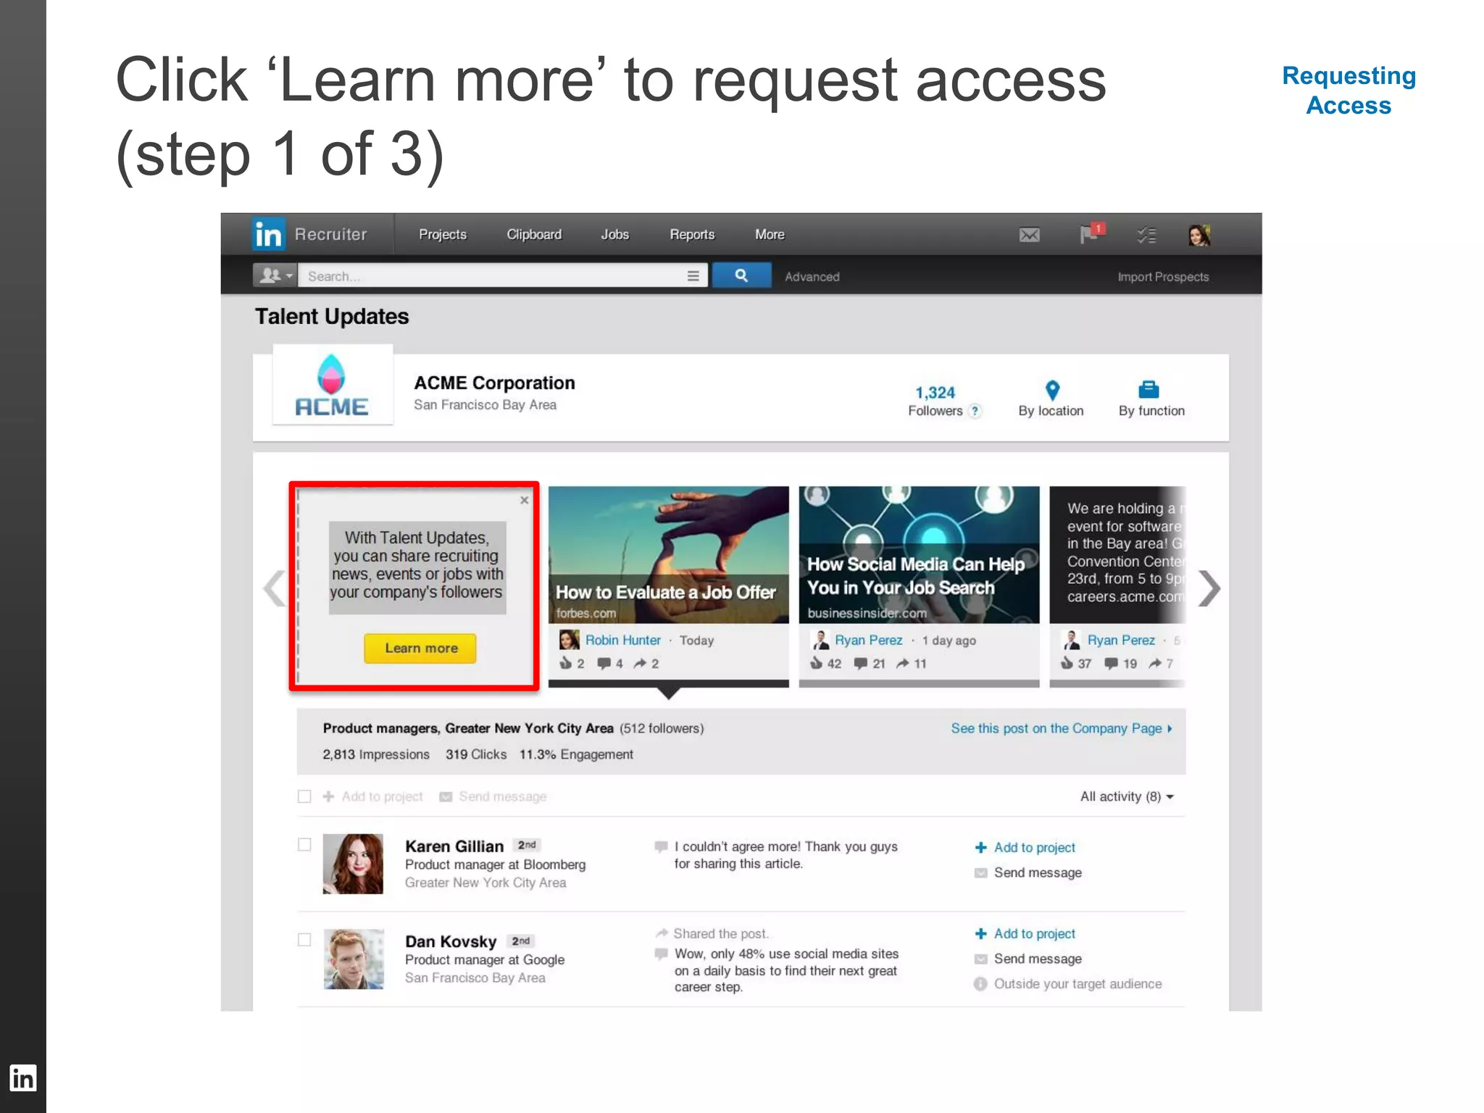Open the Jobs menu

614,235
